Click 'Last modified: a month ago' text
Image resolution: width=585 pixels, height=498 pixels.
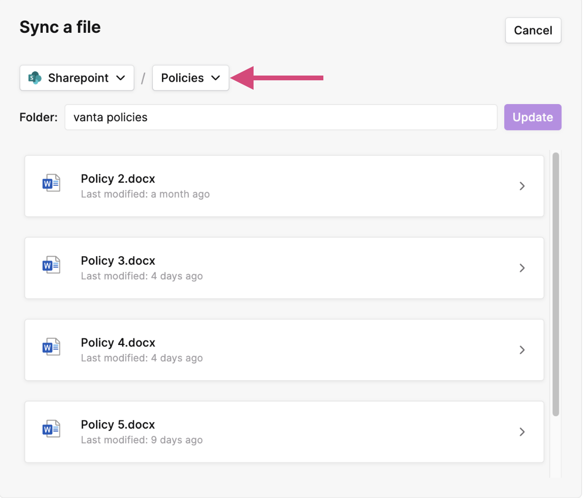[x=145, y=194]
